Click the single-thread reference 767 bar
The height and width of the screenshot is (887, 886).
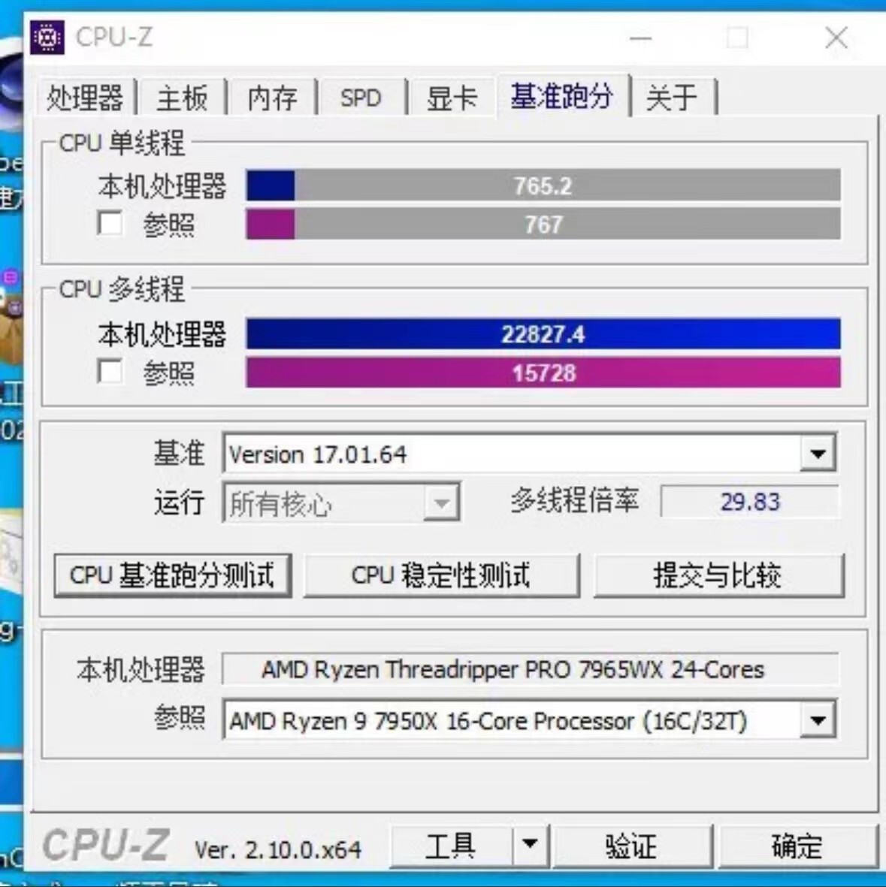tap(543, 224)
